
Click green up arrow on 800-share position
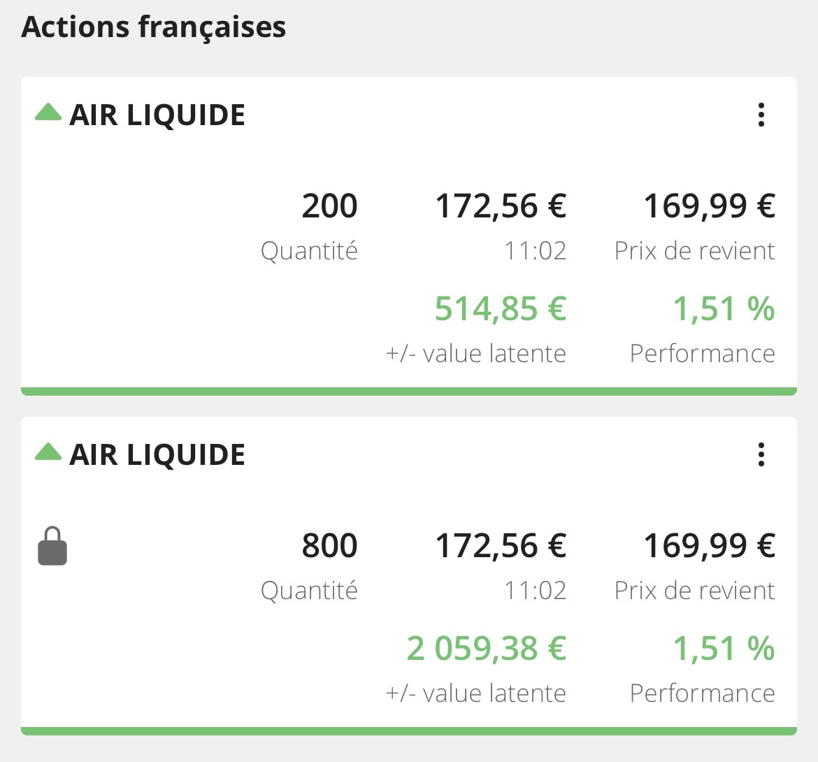click(x=48, y=452)
